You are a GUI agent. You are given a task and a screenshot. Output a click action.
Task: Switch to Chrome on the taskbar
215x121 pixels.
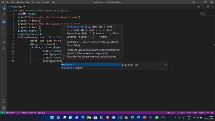126,118
